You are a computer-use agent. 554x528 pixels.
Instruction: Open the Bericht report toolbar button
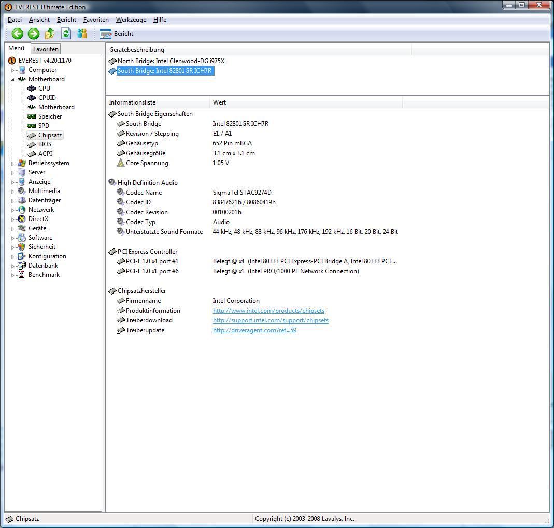[117, 34]
